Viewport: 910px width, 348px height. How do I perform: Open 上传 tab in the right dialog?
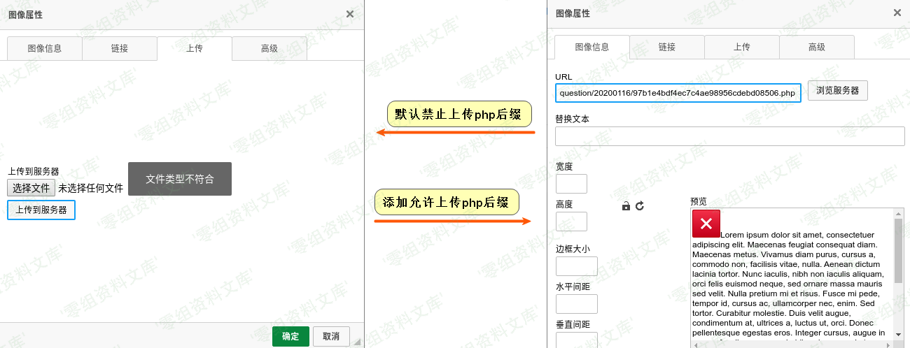pos(742,48)
